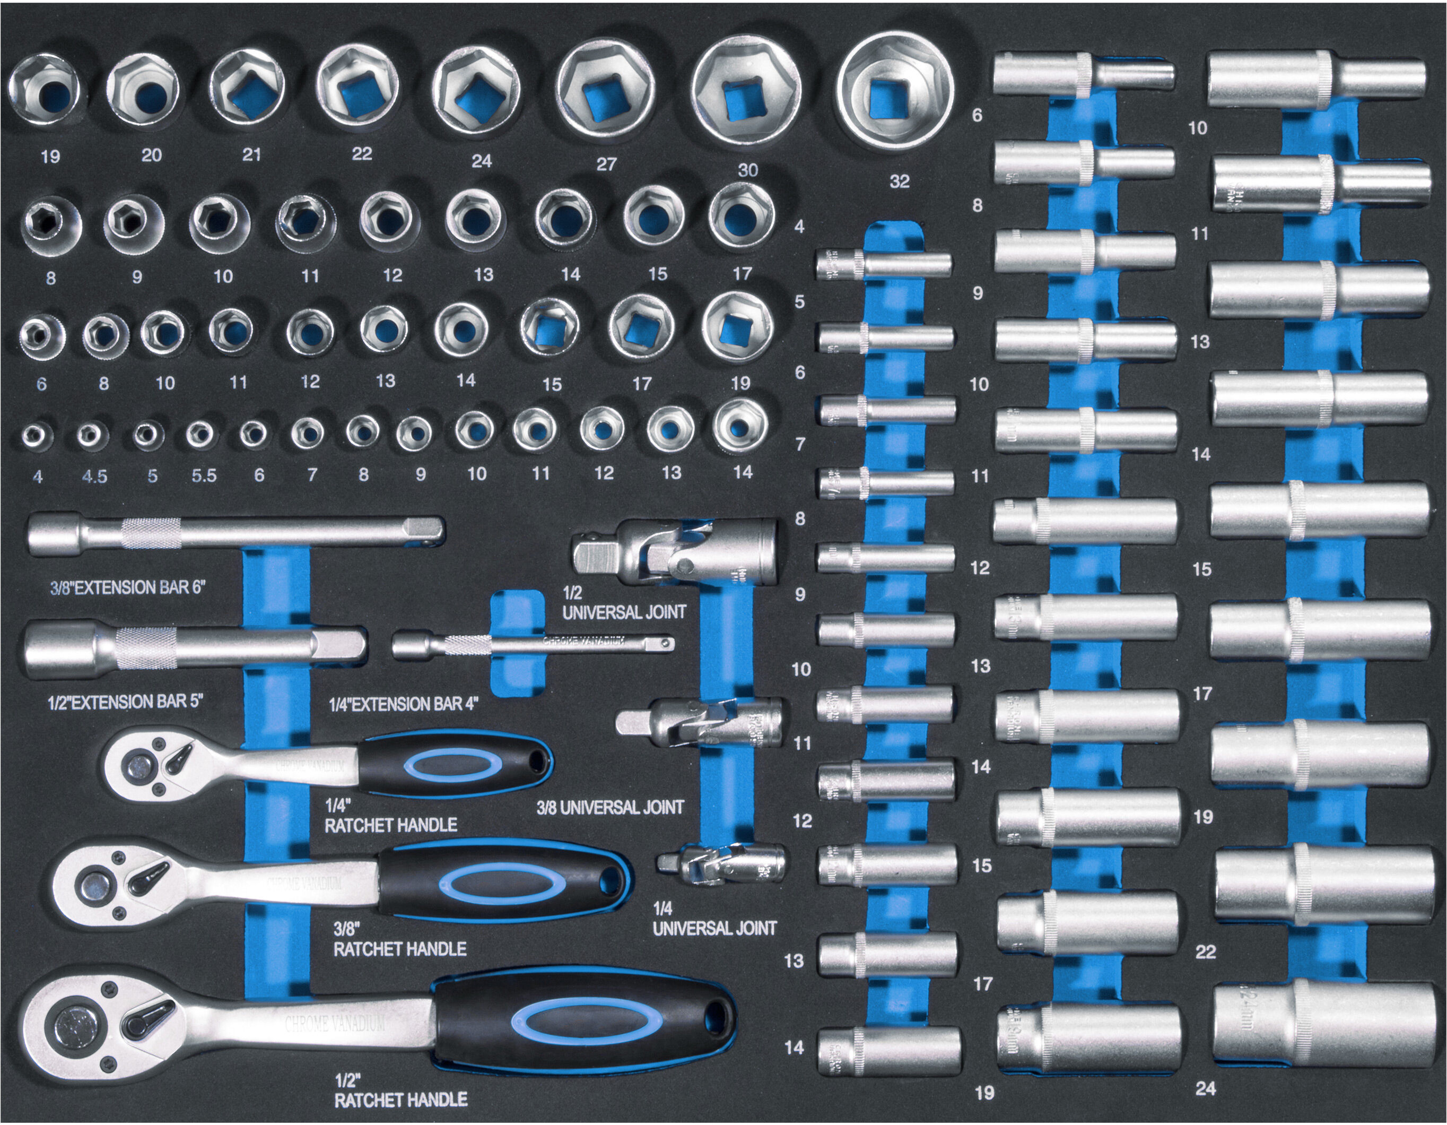Click the "1/2"EXTENSION BAR 5"" label
The height and width of the screenshot is (1125, 1447).
pos(125,702)
